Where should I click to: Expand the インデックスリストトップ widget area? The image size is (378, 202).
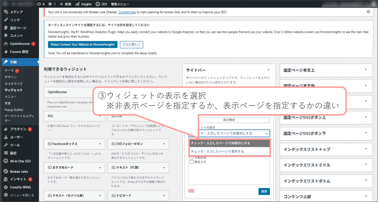coord(366,149)
